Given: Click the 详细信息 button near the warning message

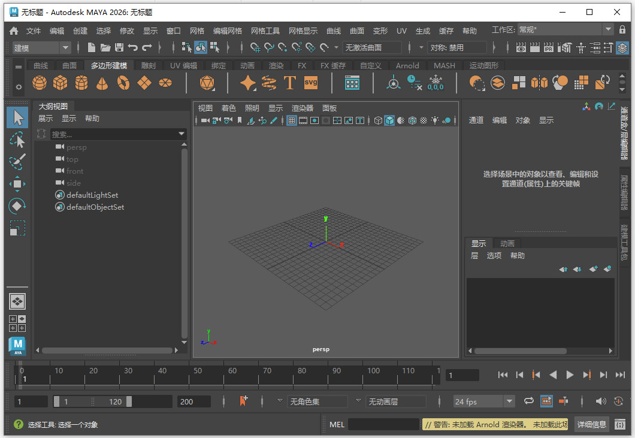Looking at the screenshot, I should (591, 424).
